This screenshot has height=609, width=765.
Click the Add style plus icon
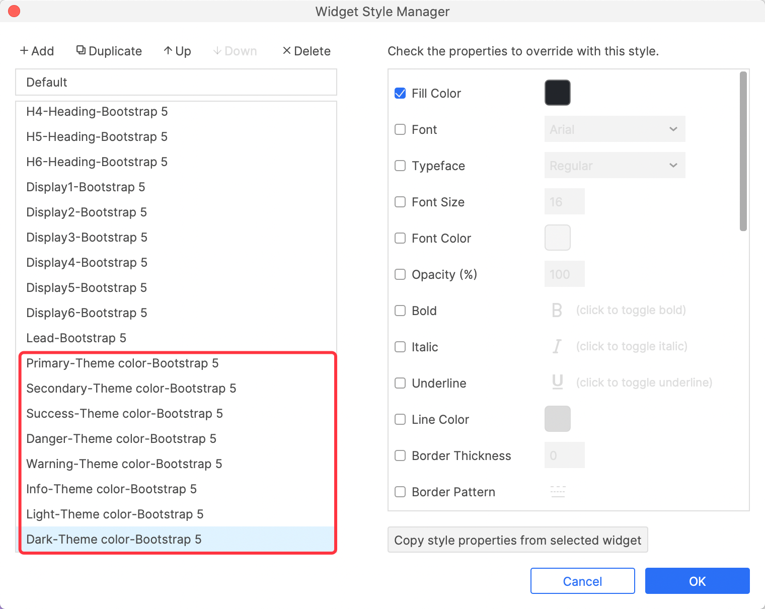24,51
